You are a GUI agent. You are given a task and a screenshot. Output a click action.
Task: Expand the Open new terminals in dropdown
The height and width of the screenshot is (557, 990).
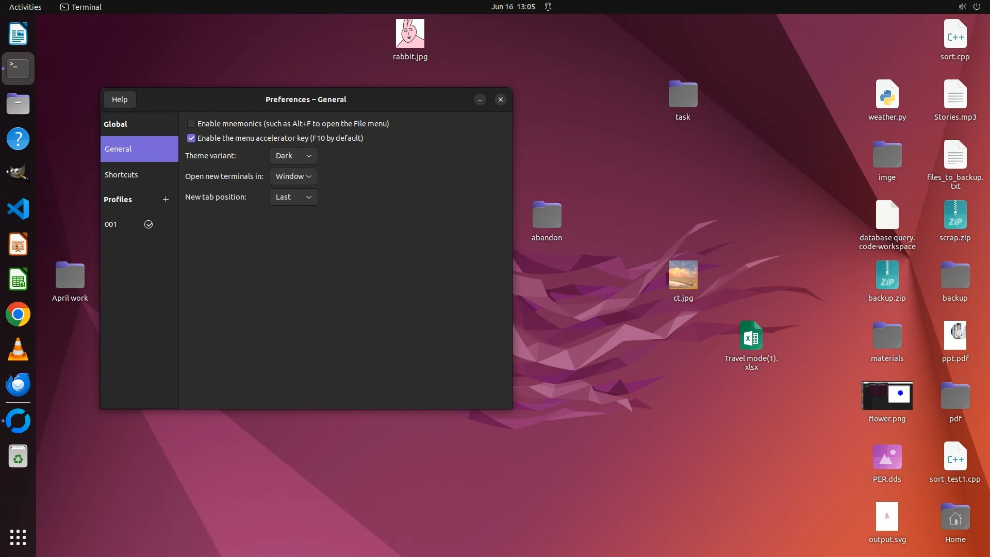click(293, 176)
